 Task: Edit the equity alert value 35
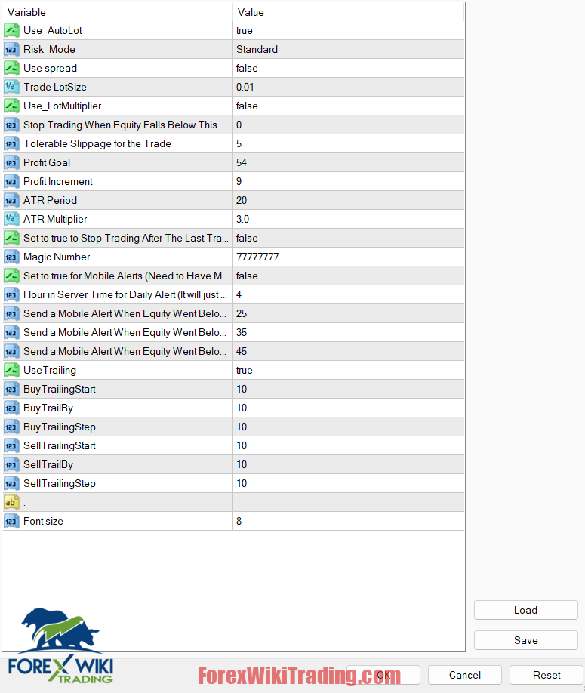point(349,332)
